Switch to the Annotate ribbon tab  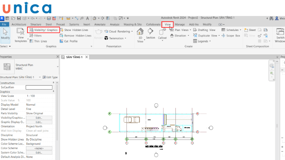100,24
